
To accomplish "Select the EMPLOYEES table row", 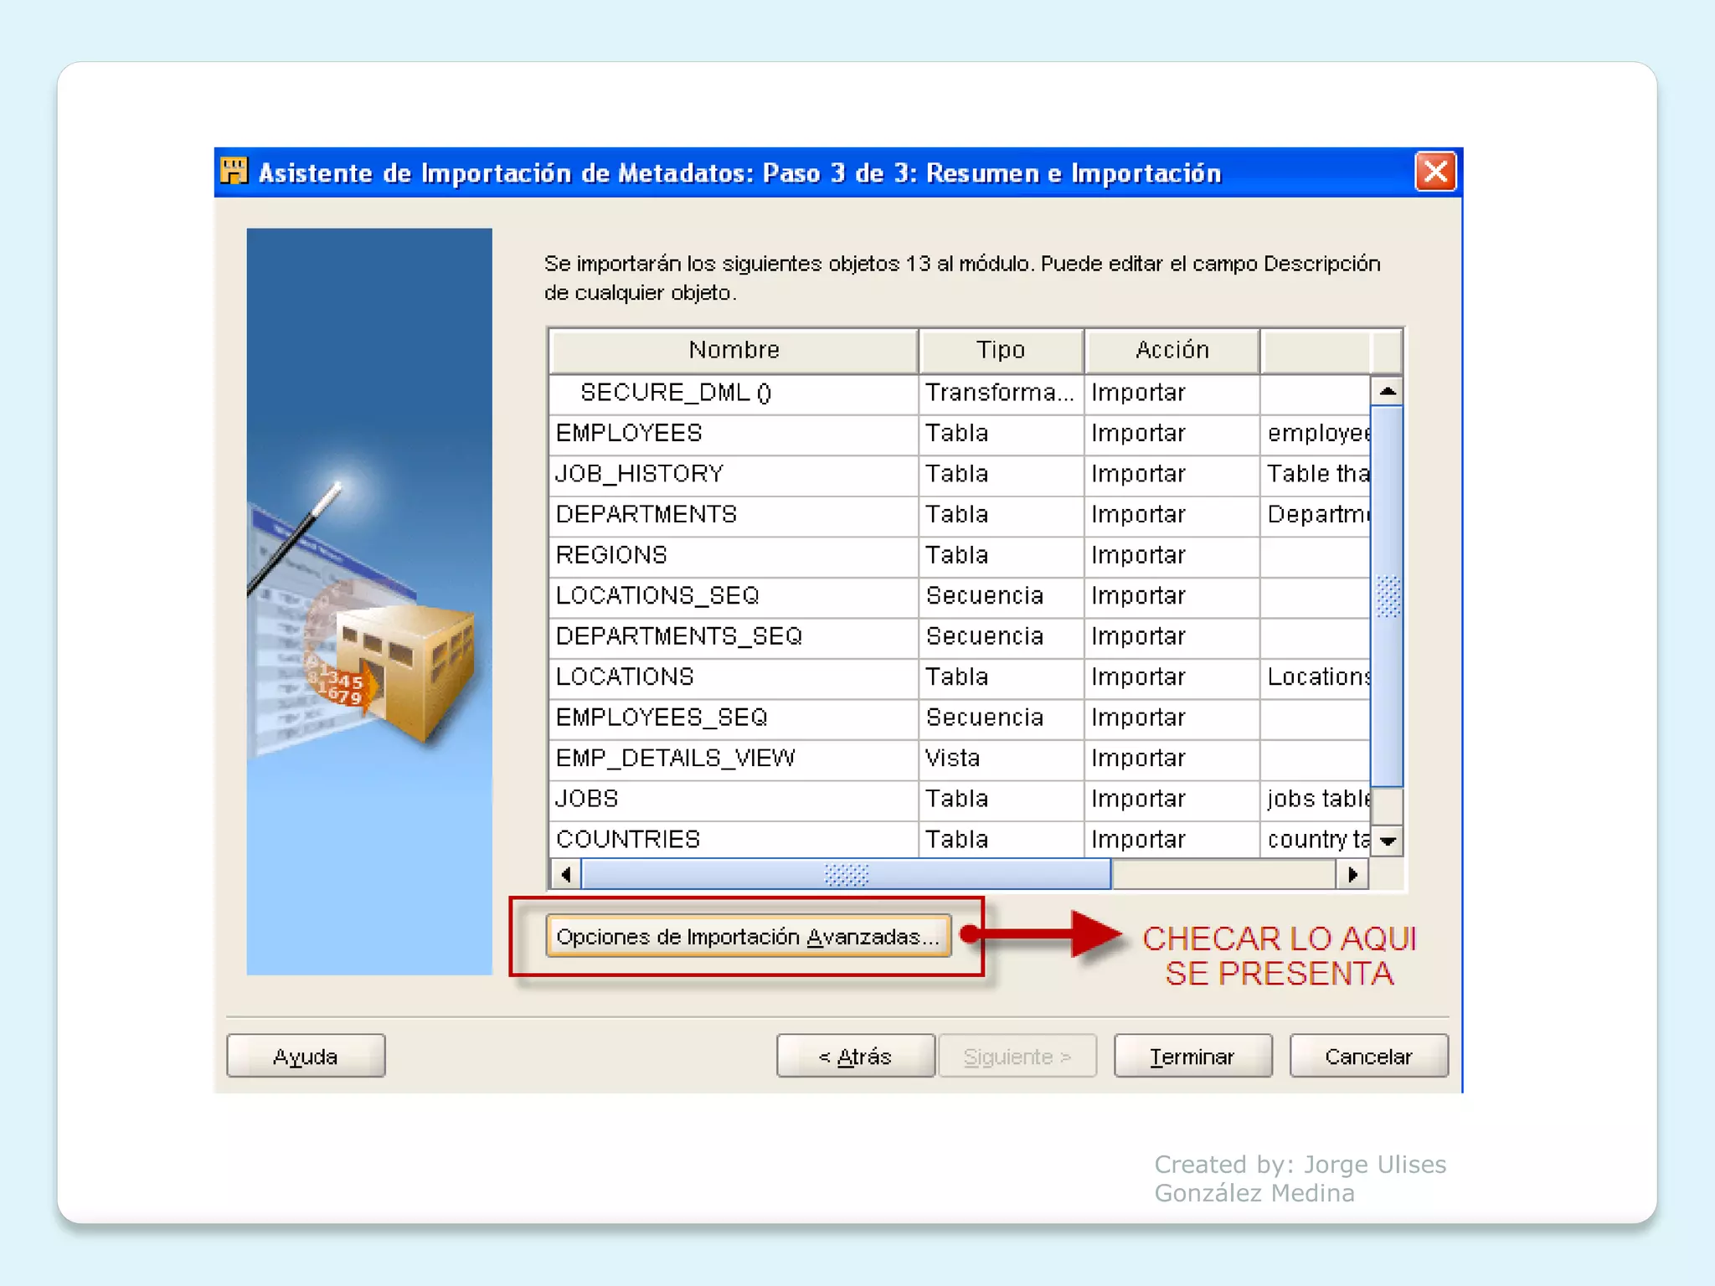I will pyautogui.click(x=630, y=433).
